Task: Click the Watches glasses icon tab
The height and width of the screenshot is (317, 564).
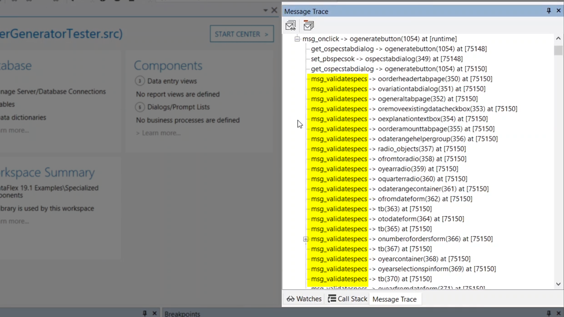Action: click(x=304, y=299)
